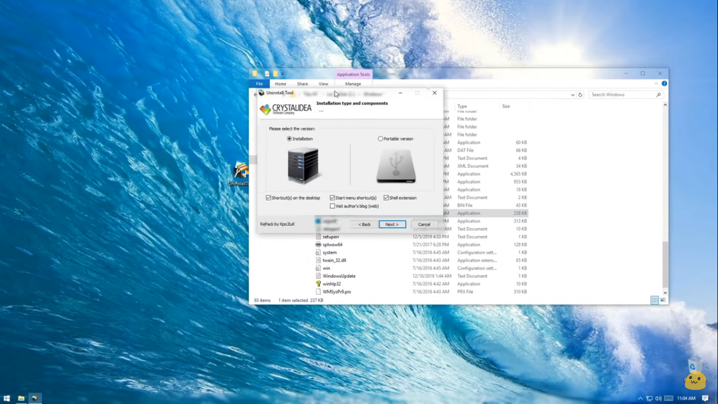The width and height of the screenshot is (718, 404).
Task: Collapse the ribbon with the chevron arrow
Action: (655, 83)
